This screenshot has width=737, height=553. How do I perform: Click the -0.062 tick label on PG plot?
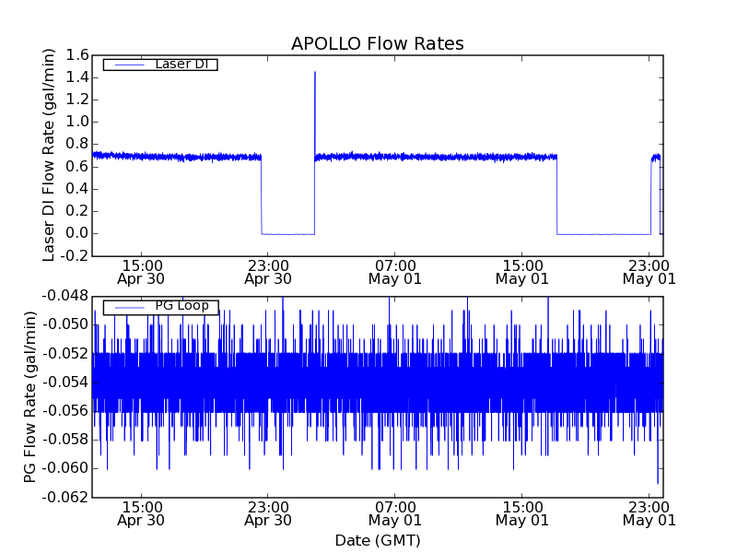coord(64,497)
